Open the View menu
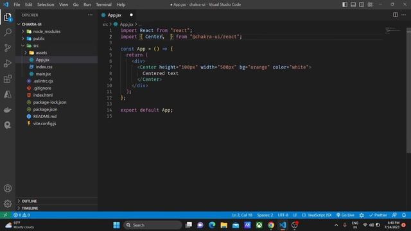Image resolution: width=411 pixels, height=231 pixels. 64,4
